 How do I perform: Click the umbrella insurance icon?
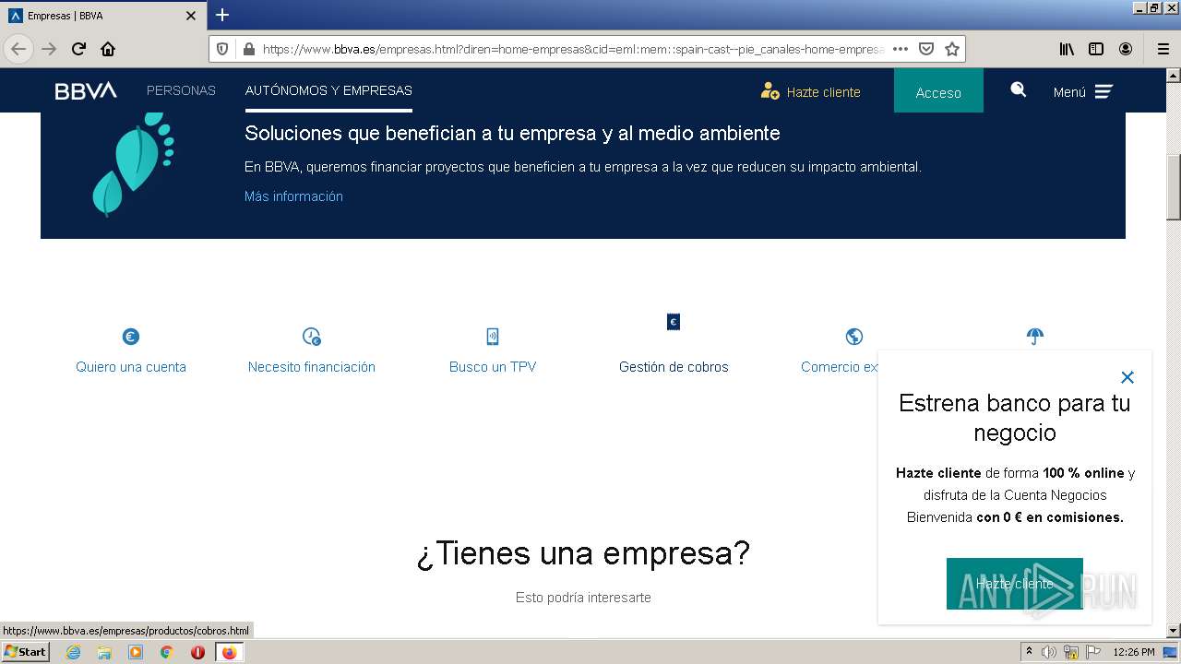(1035, 336)
